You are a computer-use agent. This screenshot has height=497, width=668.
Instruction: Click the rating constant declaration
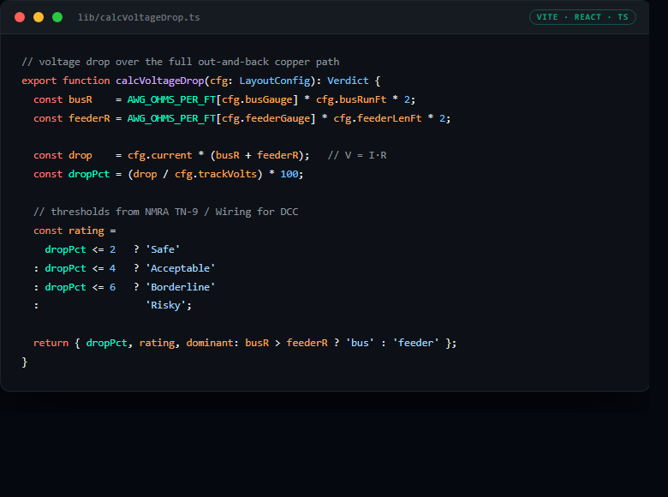click(86, 231)
